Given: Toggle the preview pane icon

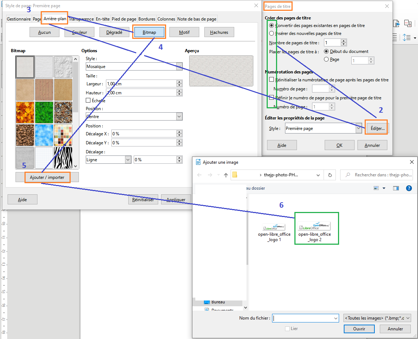Looking at the screenshot, I should tap(396, 188).
